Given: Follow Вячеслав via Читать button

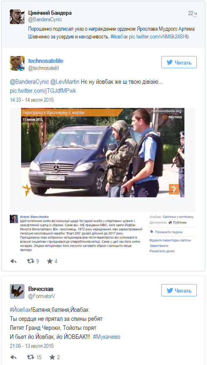Looking at the screenshot, I should (179, 290).
